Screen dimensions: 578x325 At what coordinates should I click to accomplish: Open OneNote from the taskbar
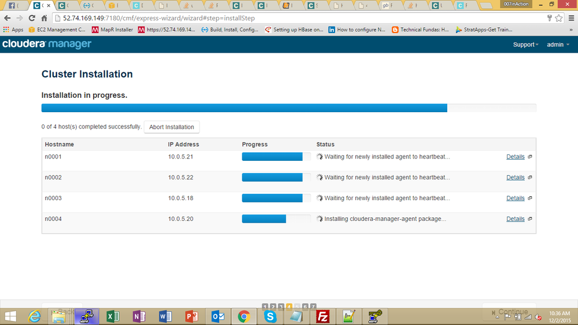(x=139, y=316)
